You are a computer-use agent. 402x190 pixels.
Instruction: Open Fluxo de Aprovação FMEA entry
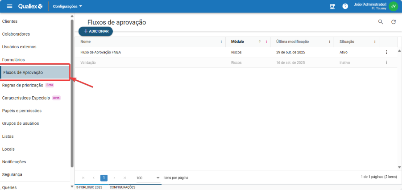point(101,52)
